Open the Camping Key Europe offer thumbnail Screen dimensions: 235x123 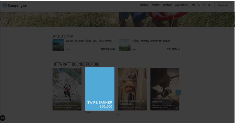pyautogui.click(x=125, y=45)
